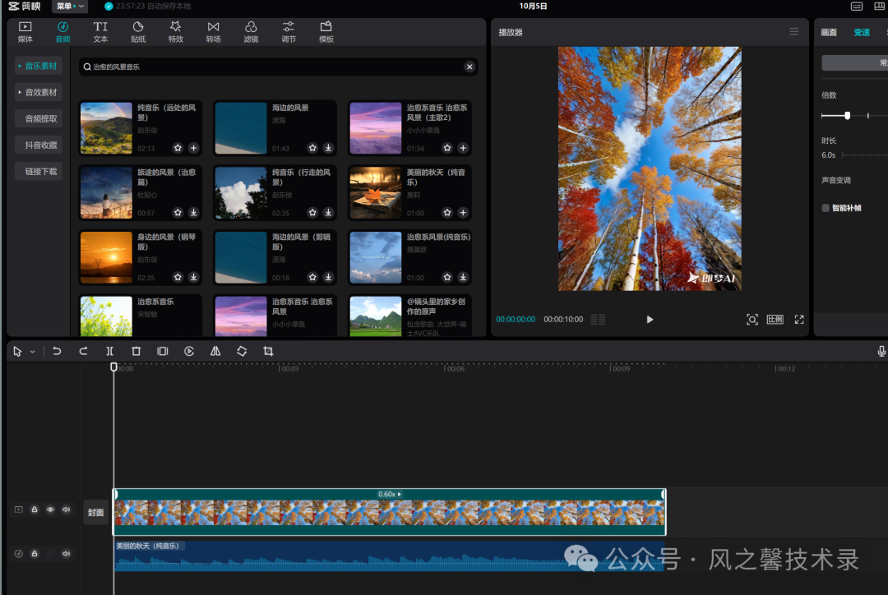The width and height of the screenshot is (888, 595).
Task: Open the 菜单 dropdown menu
Action: click(70, 7)
